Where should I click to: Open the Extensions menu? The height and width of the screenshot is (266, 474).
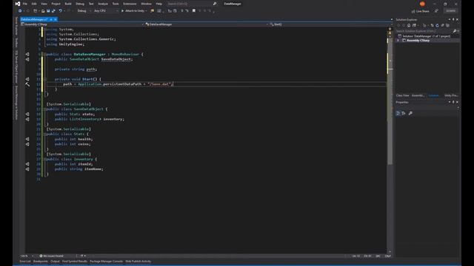(x=130, y=4)
